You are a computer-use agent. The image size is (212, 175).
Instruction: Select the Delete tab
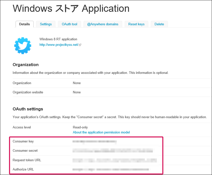tap(159, 24)
